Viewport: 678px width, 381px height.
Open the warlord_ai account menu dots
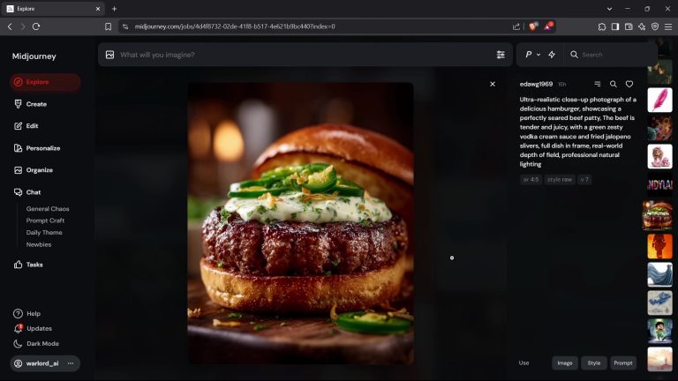click(71, 363)
